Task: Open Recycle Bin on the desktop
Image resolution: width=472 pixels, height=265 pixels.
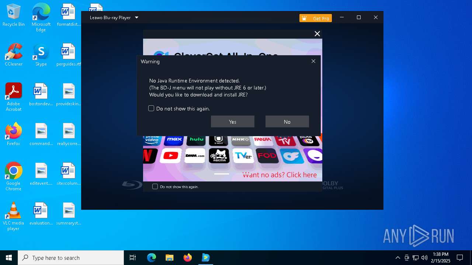Action: pyautogui.click(x=14, y=15)
